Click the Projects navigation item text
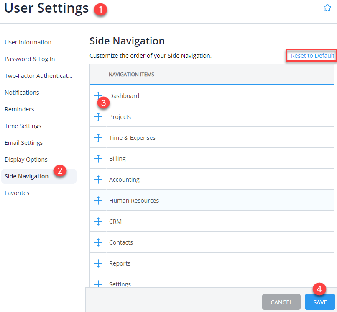The height and width of the screenshot is (312, 337). [120, 117]
